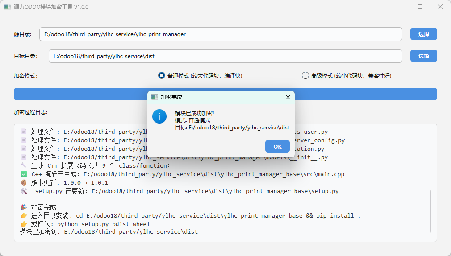Click dialog text 模式: 普通模式
Image resolution: width=451 pixels, height=256 pixels.
pyautogui.click(x=192, y=120)
